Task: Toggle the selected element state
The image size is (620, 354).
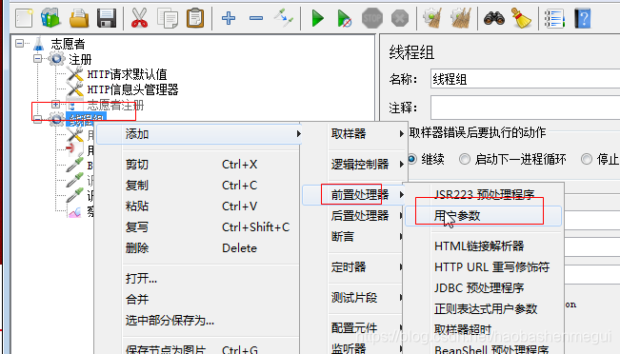Action: tap(284, 18)
